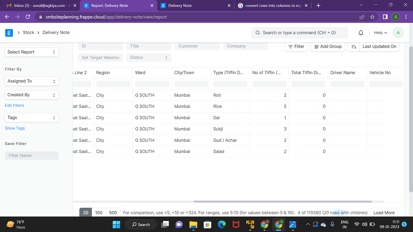Click the Load More button
Screen dimensions: 413x232
click(384, 212)
